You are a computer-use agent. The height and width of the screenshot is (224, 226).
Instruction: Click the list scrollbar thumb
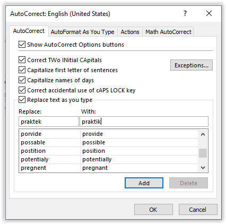203,153
